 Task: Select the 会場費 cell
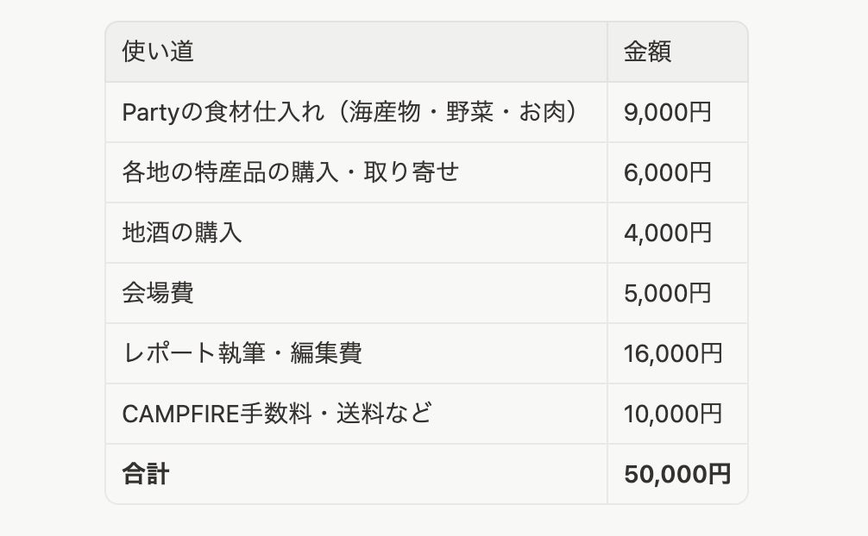[158, 293]
